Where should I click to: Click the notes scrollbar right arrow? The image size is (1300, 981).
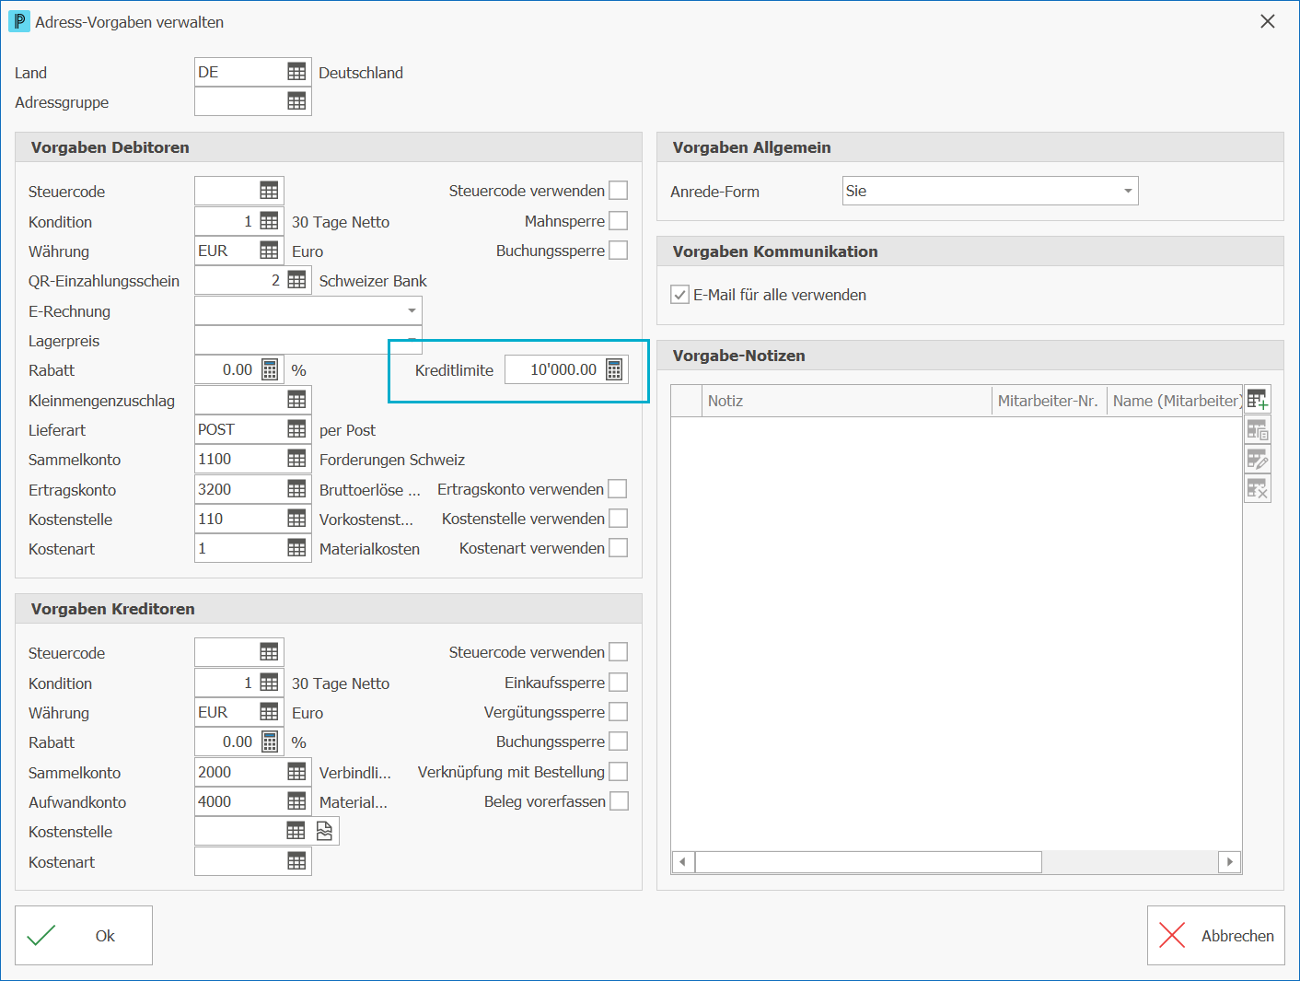1230,862
